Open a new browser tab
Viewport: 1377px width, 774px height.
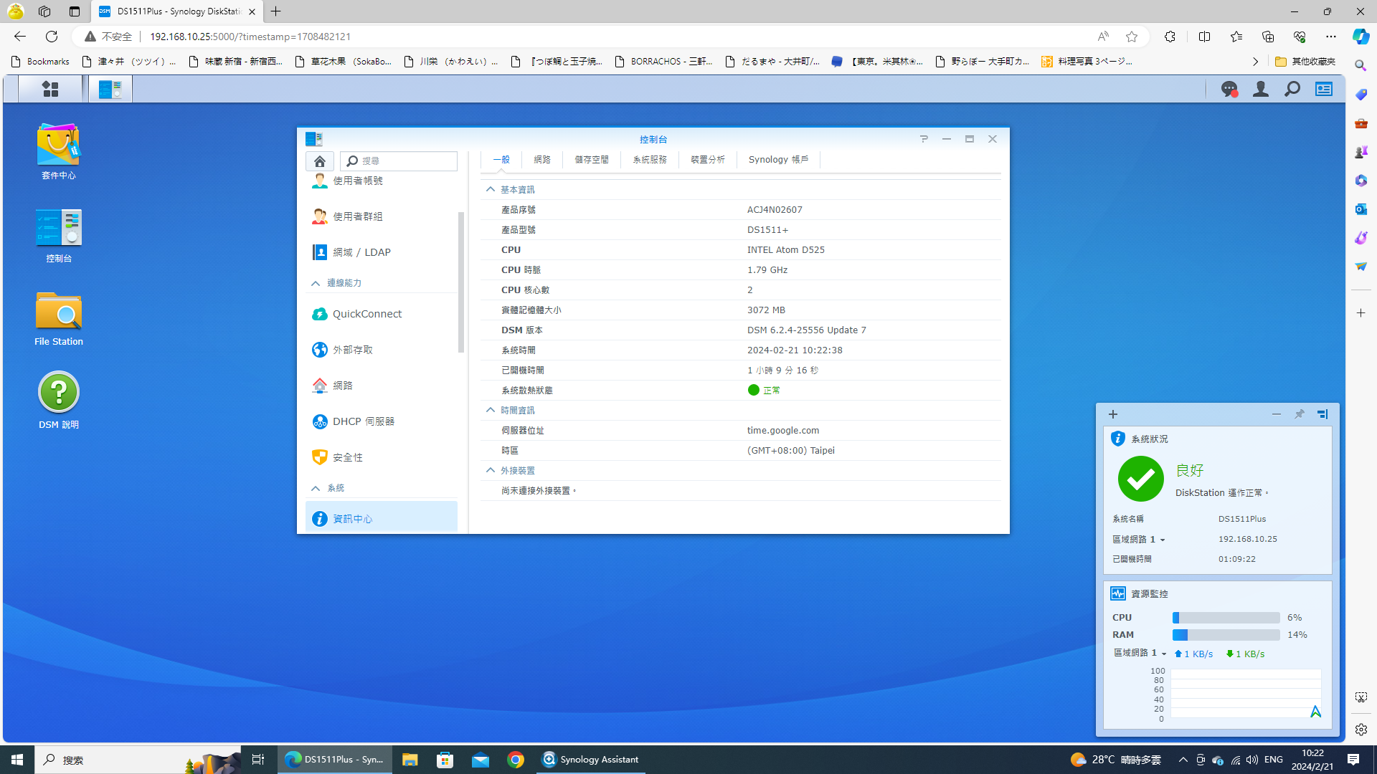point(276,11)
